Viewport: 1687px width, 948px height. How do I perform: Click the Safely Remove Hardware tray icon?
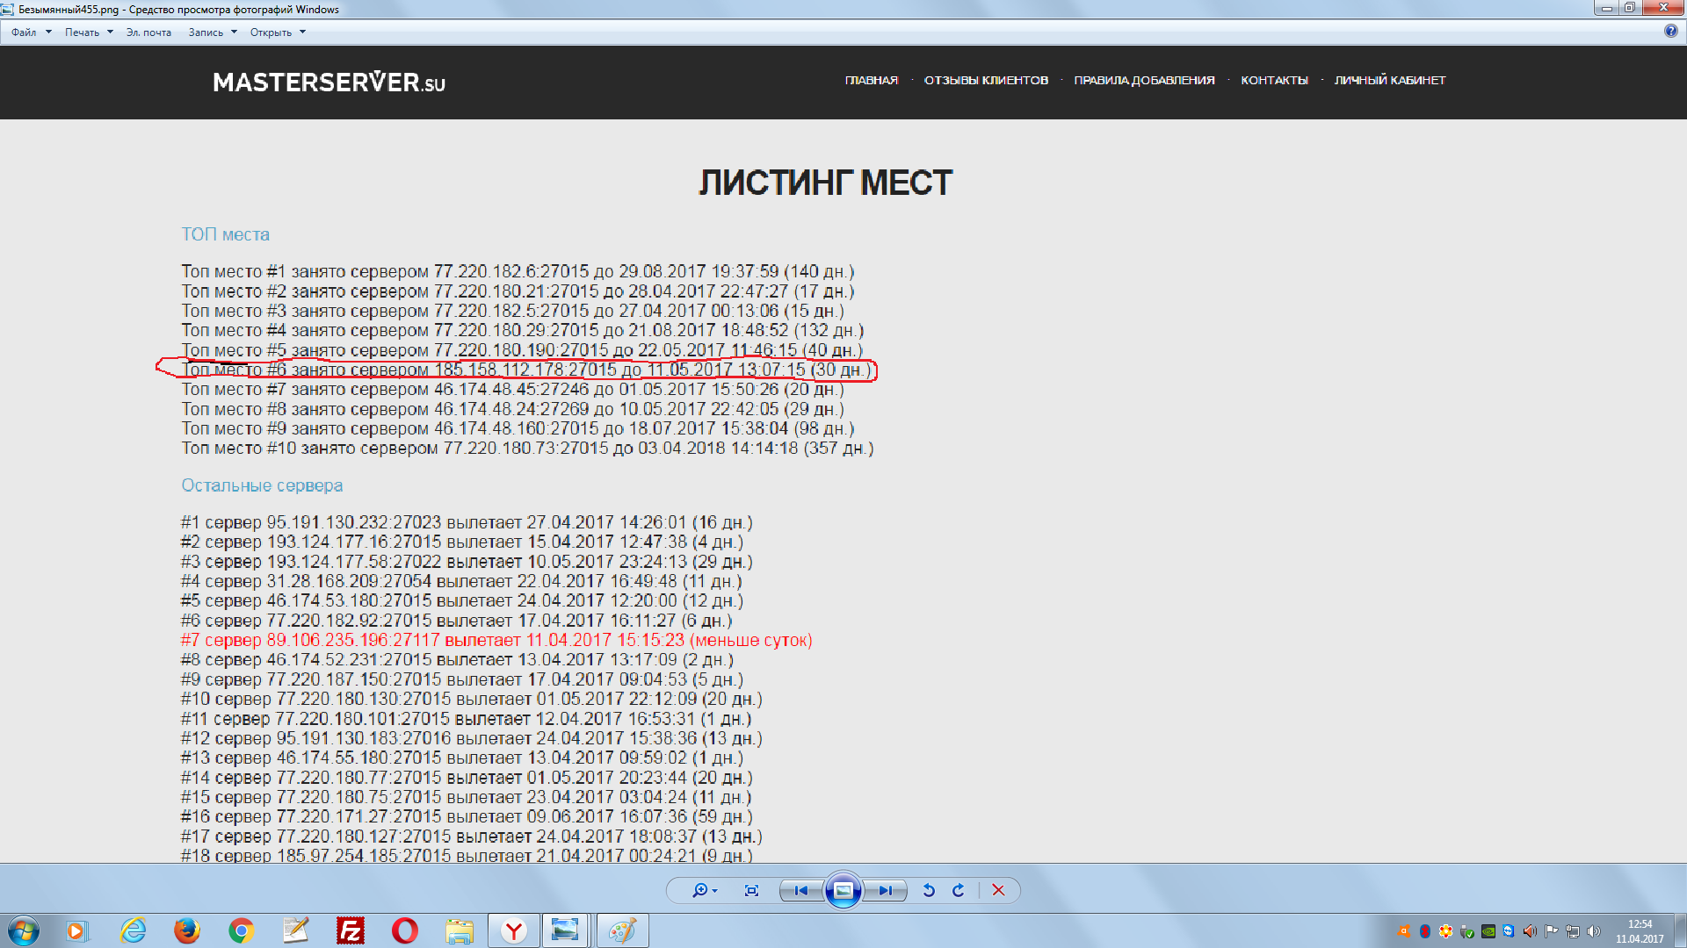(1467, 932)
